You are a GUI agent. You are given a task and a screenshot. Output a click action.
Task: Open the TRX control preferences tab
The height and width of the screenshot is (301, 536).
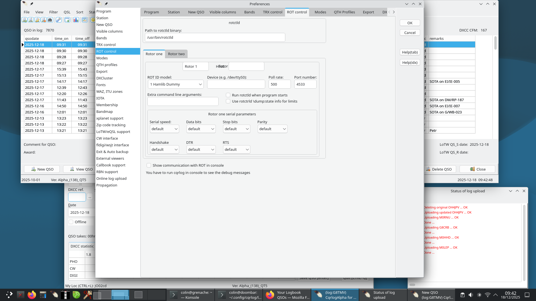272,12
